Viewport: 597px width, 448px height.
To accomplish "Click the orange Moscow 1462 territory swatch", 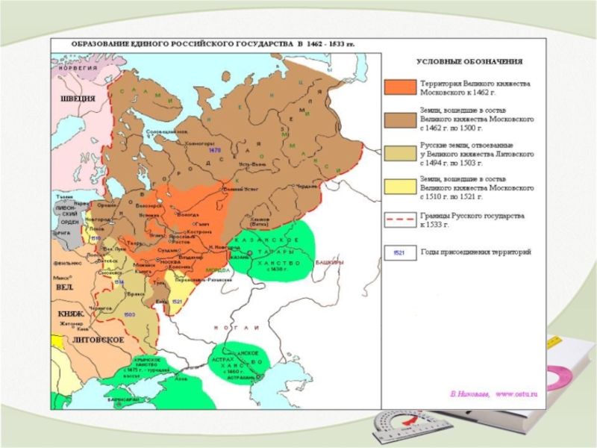I will [x=398, y=87].
